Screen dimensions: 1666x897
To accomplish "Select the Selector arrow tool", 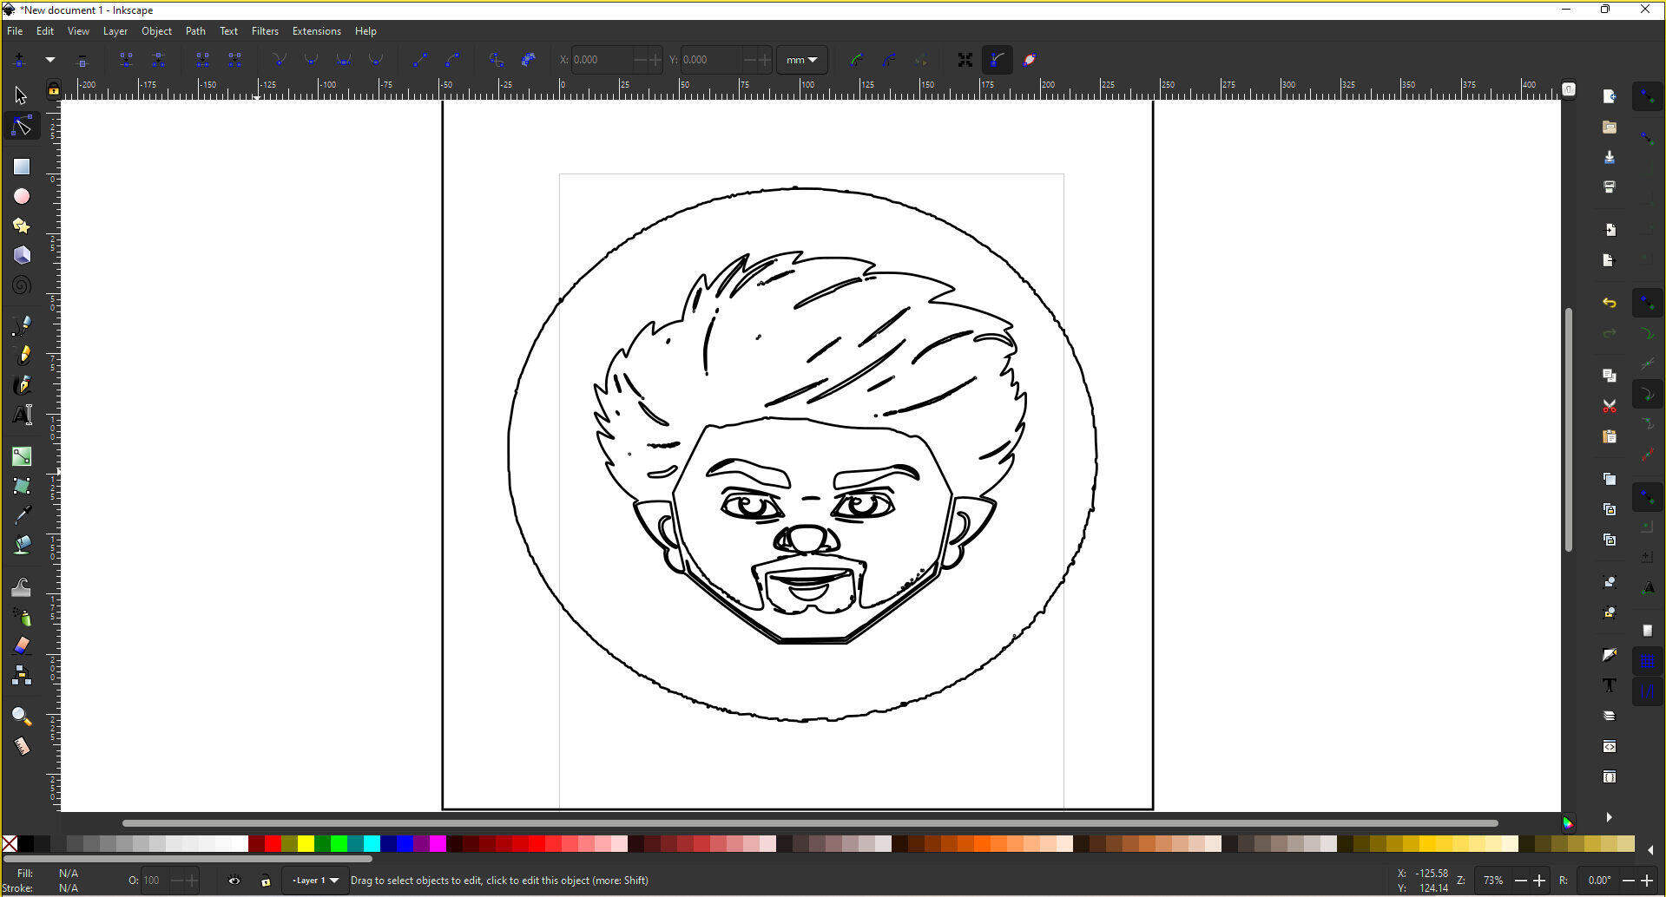I will [21, 95].
